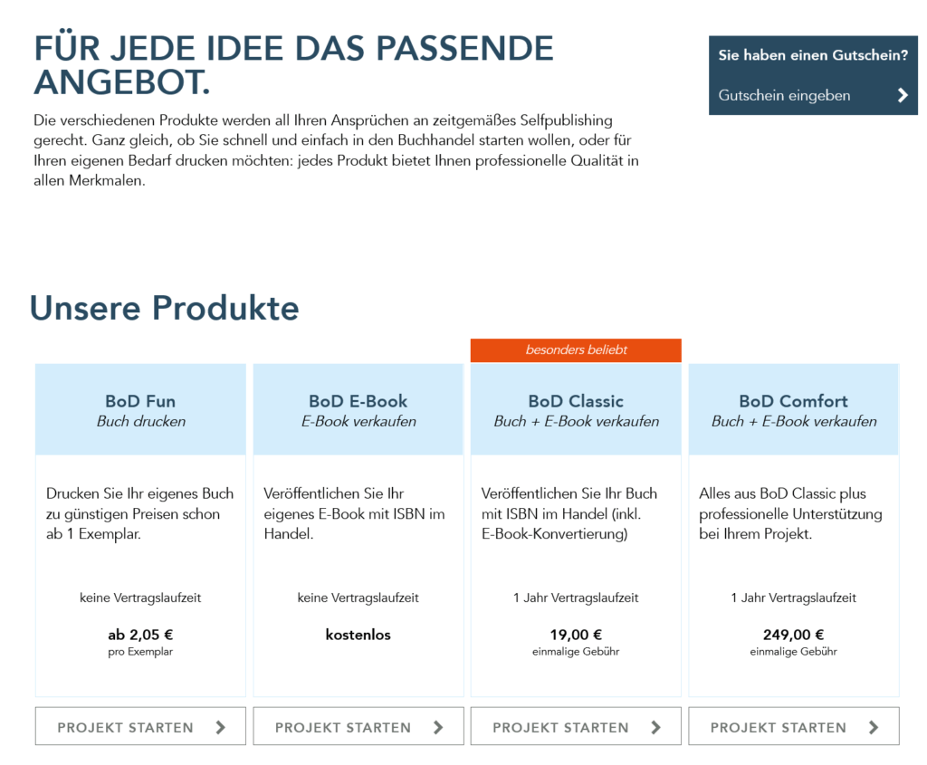Start a project with BoD Classic
This screenshot has height=765, width=927.
tap(560, 727)
